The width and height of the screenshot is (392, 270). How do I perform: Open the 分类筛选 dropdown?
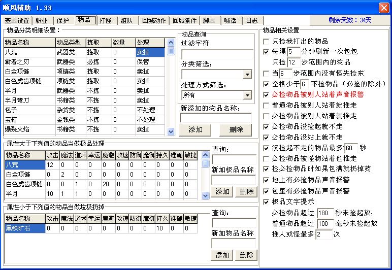click(x=247, y=75)
